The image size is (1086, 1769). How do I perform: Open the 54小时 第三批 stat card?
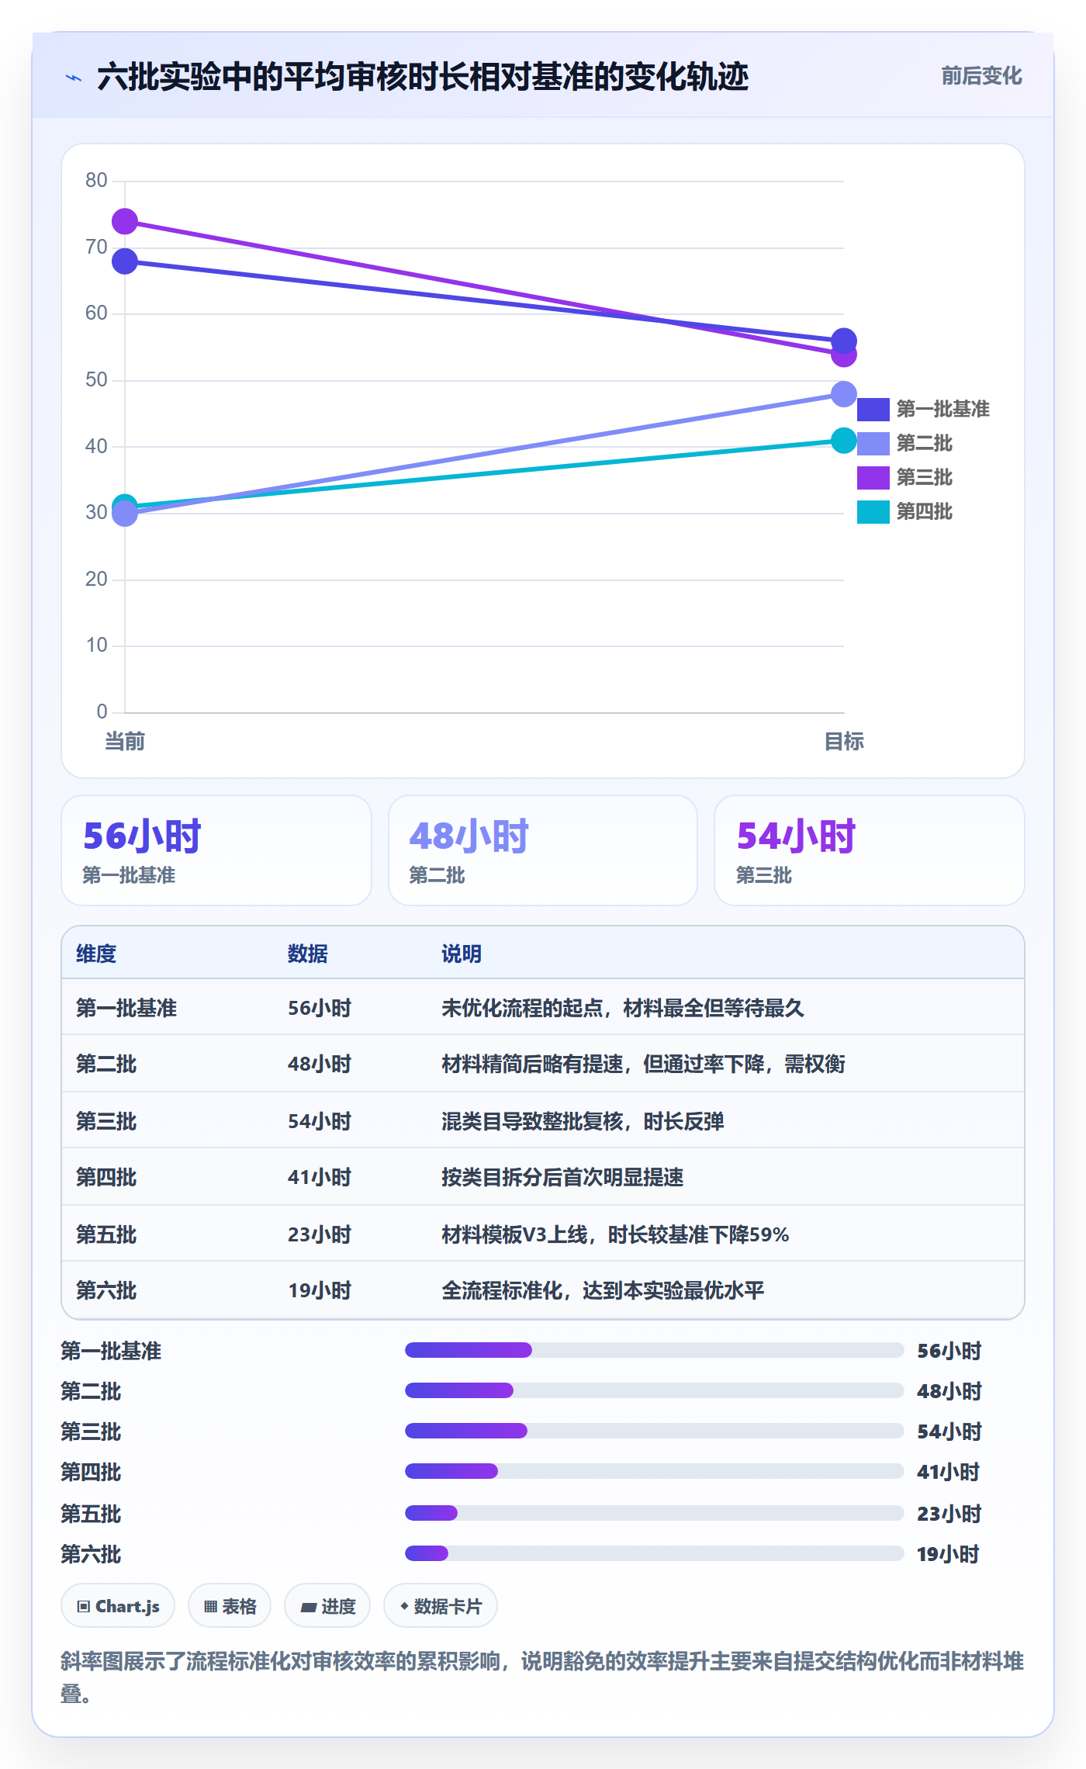click(870, 850)
